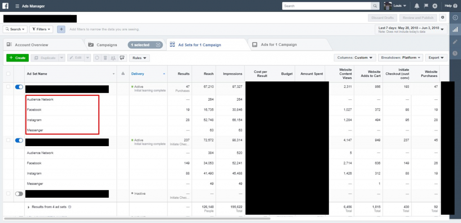The height and width of the screenshot is (223, 461).
Task: Open the Filters dropdown
Action: coord(41,29)
